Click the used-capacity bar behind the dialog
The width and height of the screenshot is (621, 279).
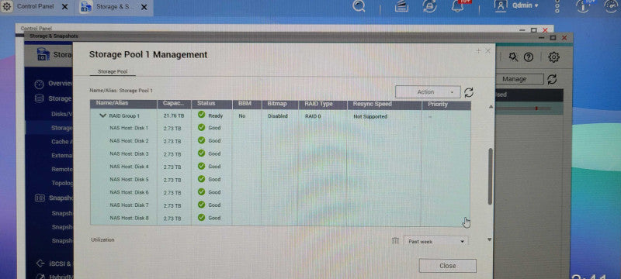[522, 108]
